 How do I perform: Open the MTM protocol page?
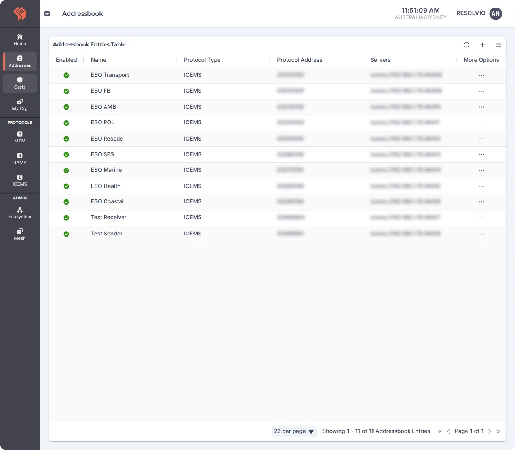click(x=20, y=137)
